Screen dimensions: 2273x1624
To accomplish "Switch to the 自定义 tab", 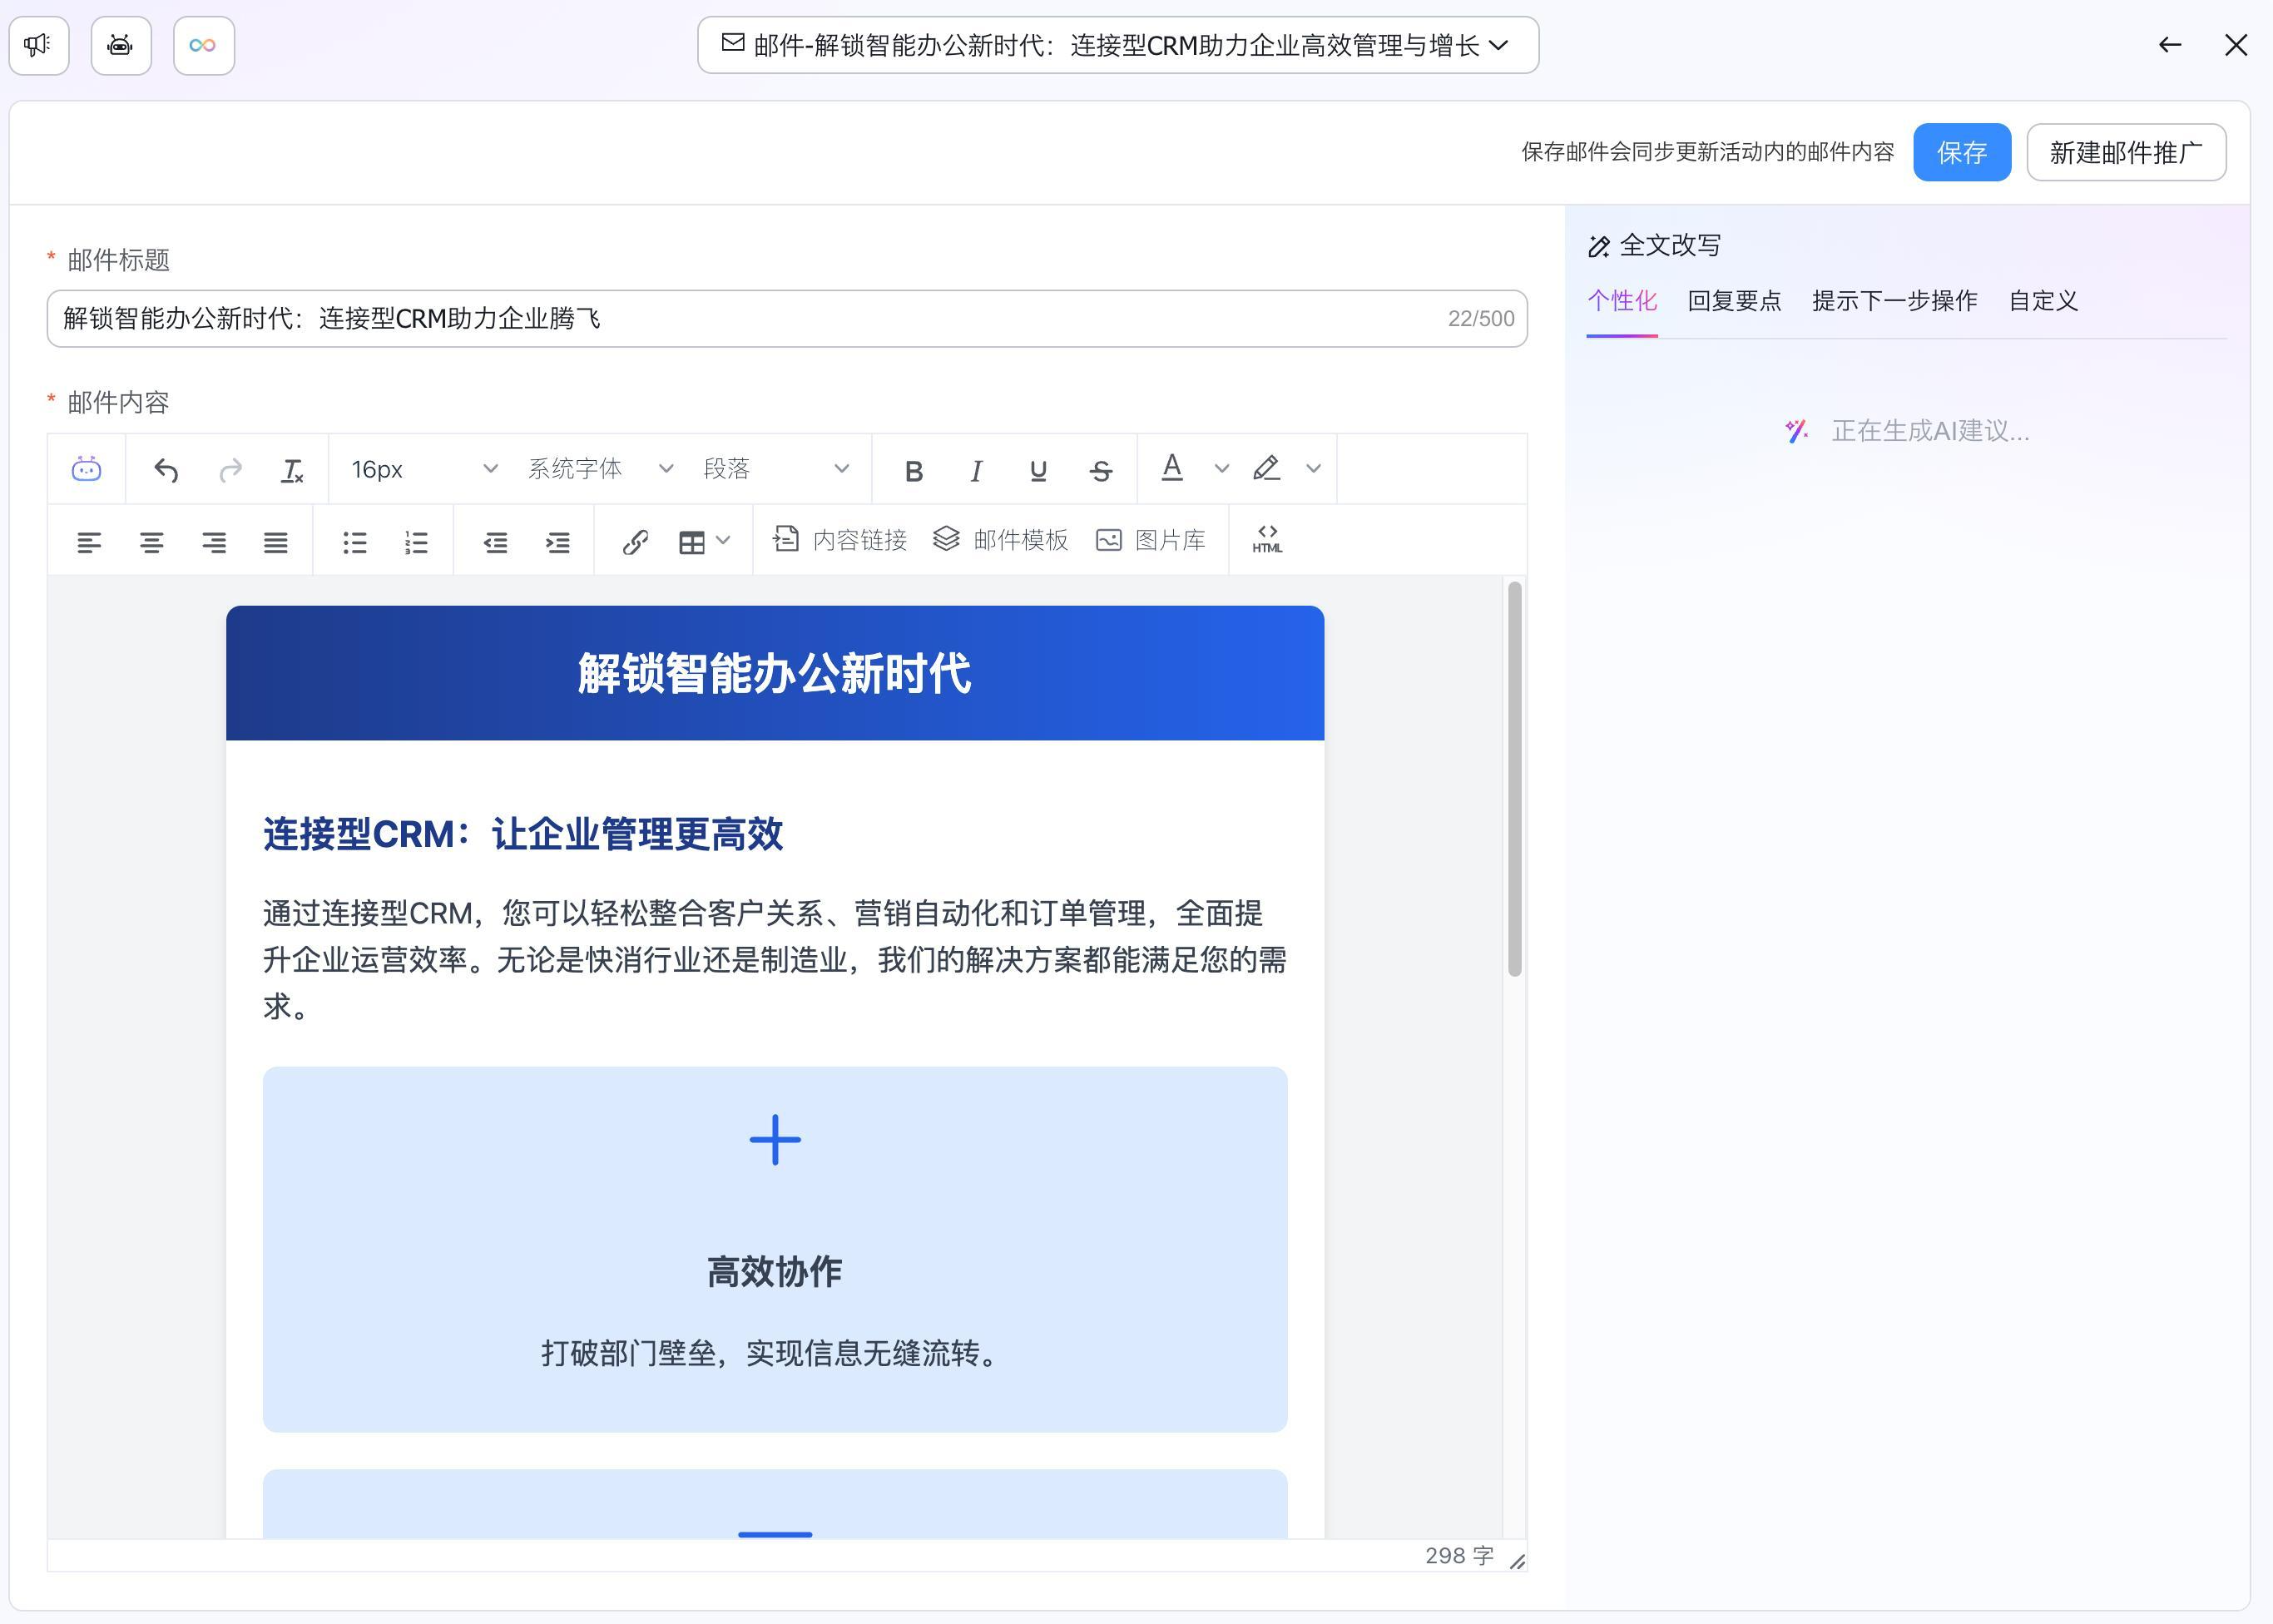I will pyautogui.click(x=2043, y=301).
